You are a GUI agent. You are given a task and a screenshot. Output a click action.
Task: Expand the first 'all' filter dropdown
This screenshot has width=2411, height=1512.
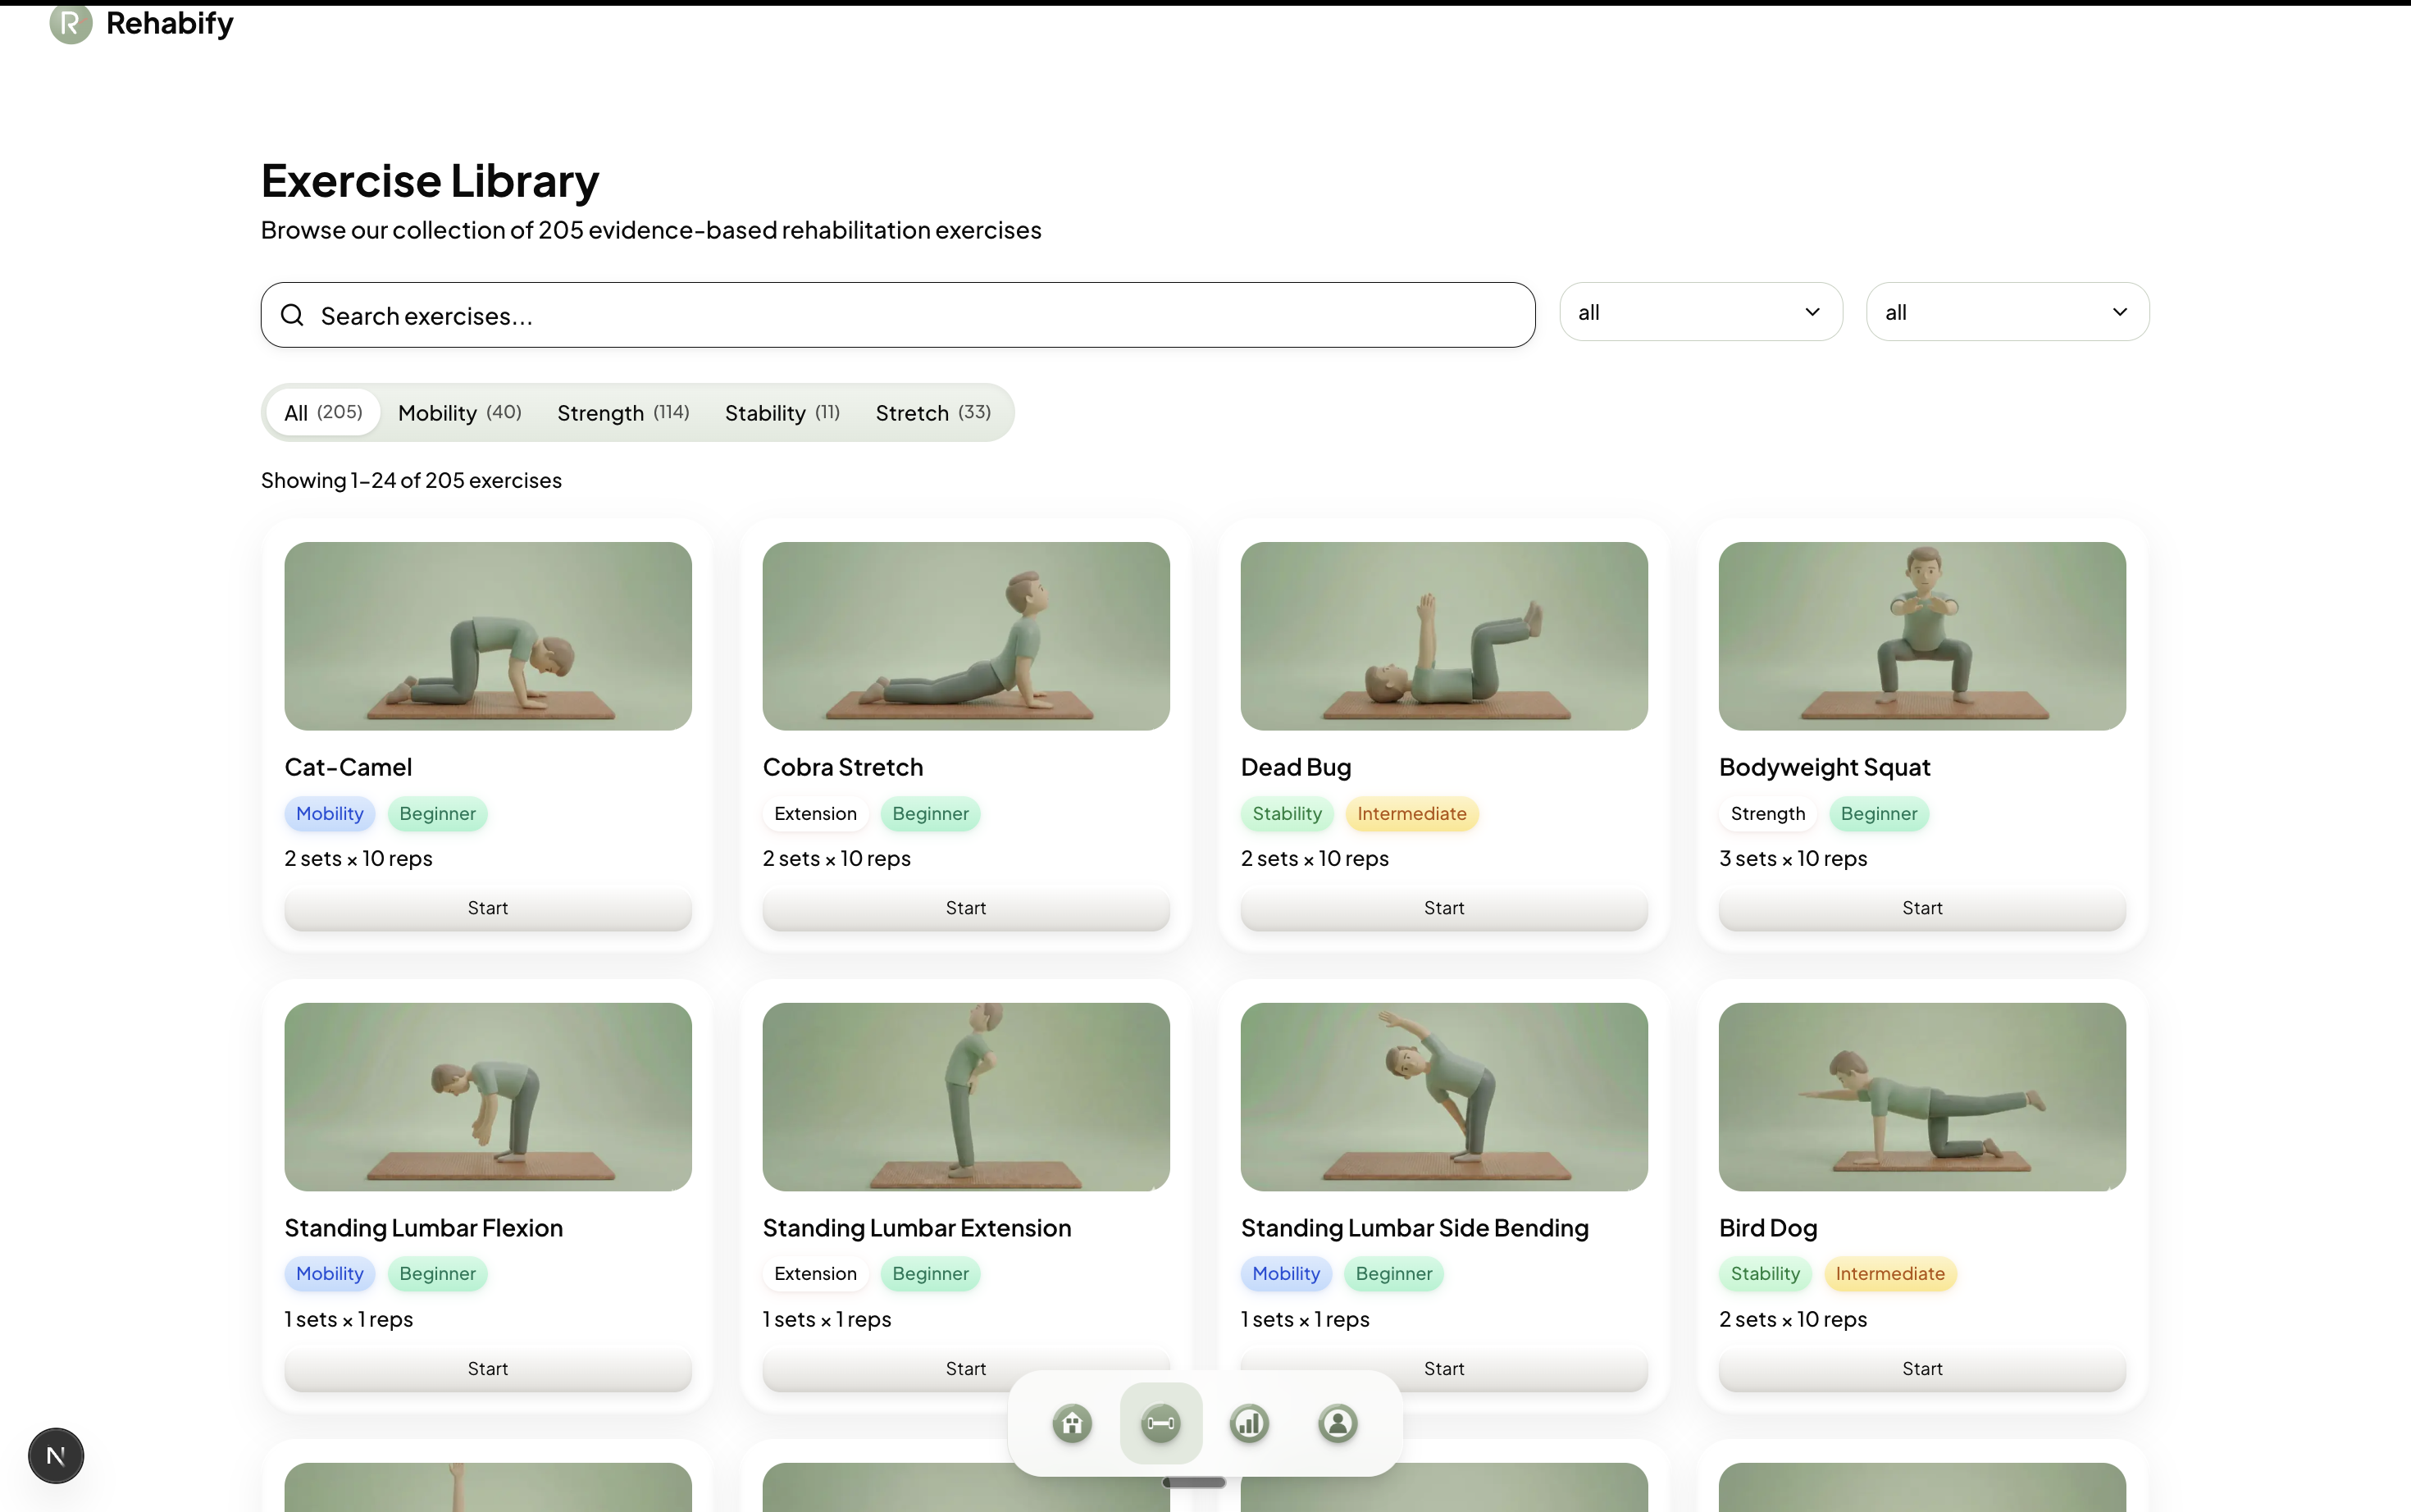click(x=1700, y=312)
